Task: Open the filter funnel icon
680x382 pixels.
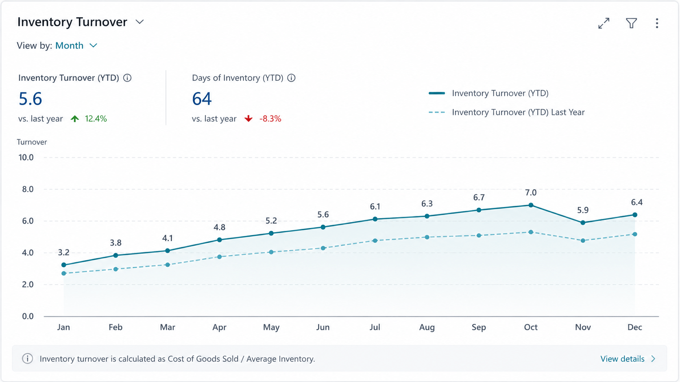Action: (x=631, y=23)
